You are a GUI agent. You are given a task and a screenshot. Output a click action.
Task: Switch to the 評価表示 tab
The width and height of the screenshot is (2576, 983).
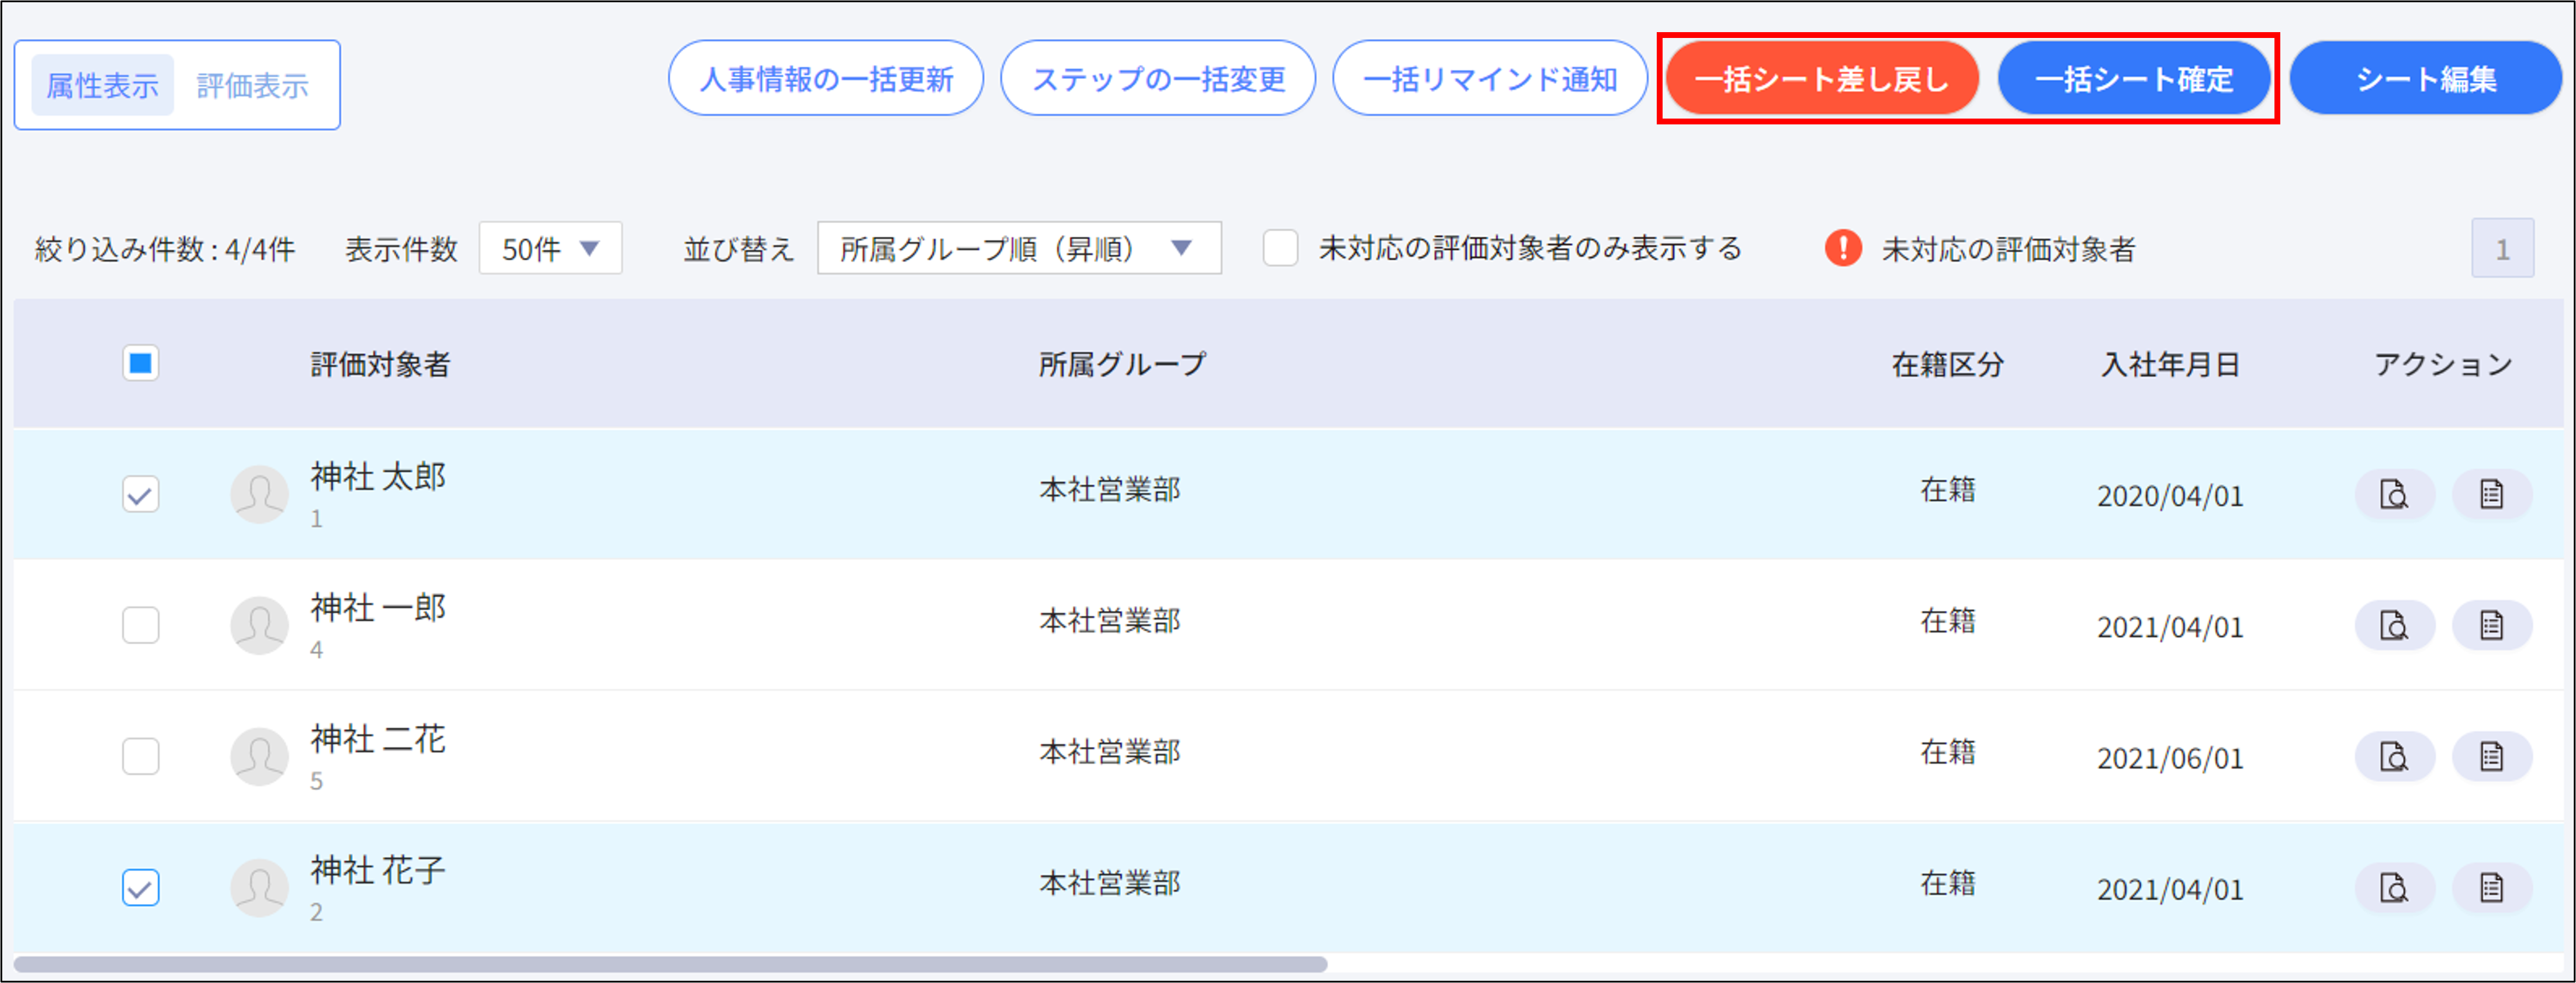tap(252, 86)
